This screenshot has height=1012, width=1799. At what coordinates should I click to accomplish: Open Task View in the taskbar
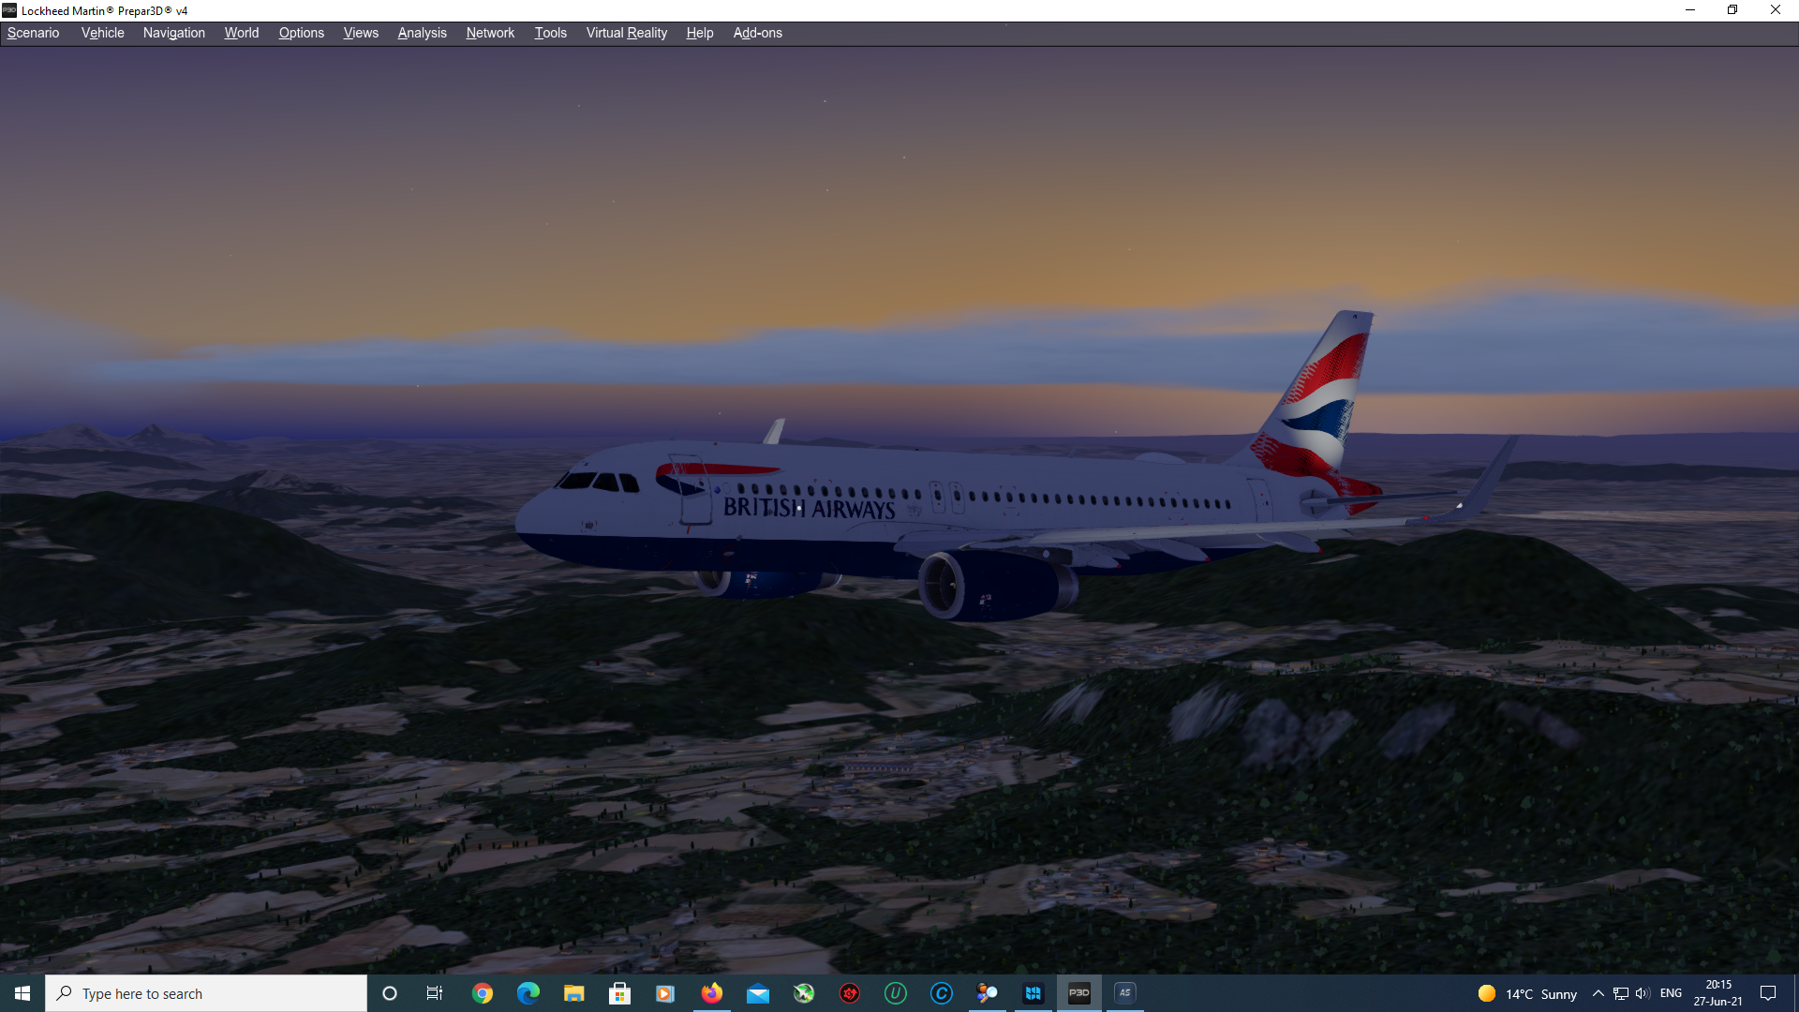coord(435,993)
